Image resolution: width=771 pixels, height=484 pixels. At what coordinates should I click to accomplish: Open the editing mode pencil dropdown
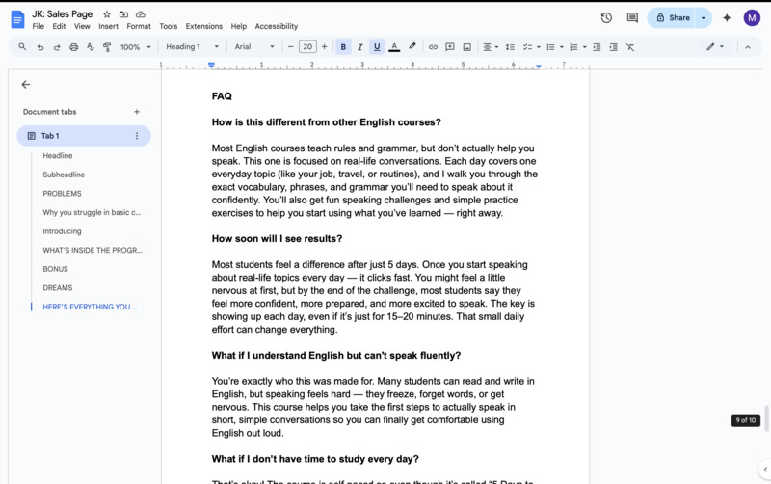[x=715, y=46]
